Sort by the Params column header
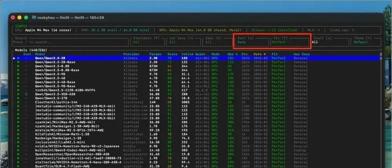Image resolution: width=392 pixels, height=168 pixels. (155, 54)
